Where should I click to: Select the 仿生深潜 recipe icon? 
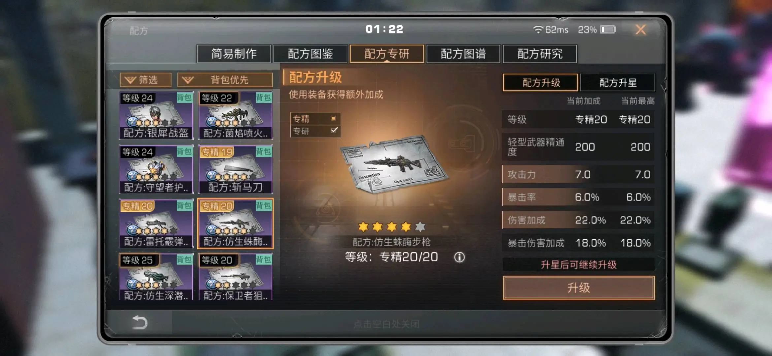[x=156, y=277]
